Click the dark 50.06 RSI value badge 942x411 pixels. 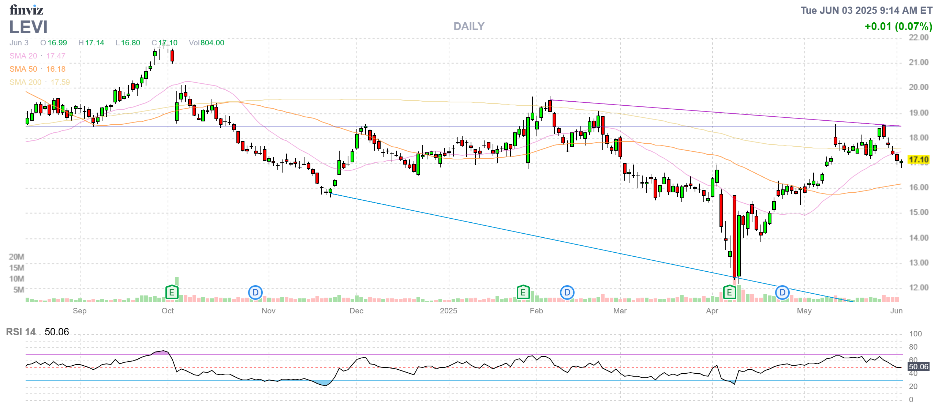918,366
